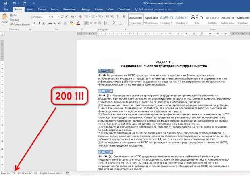
Task: Open the Change Case dropdown
Action: coord(73,17)
